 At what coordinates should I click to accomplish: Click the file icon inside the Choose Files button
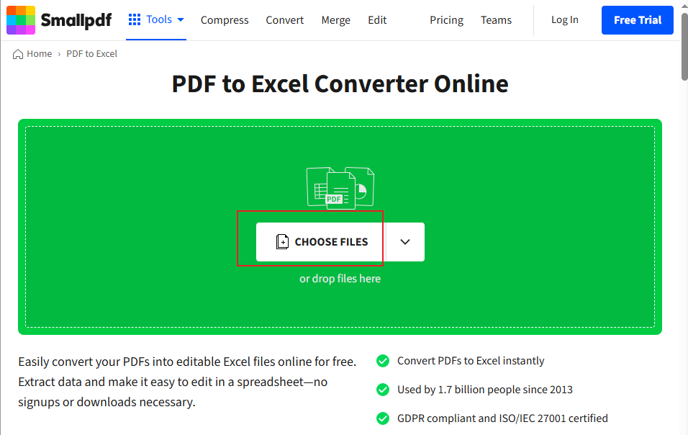pos(282,241)
